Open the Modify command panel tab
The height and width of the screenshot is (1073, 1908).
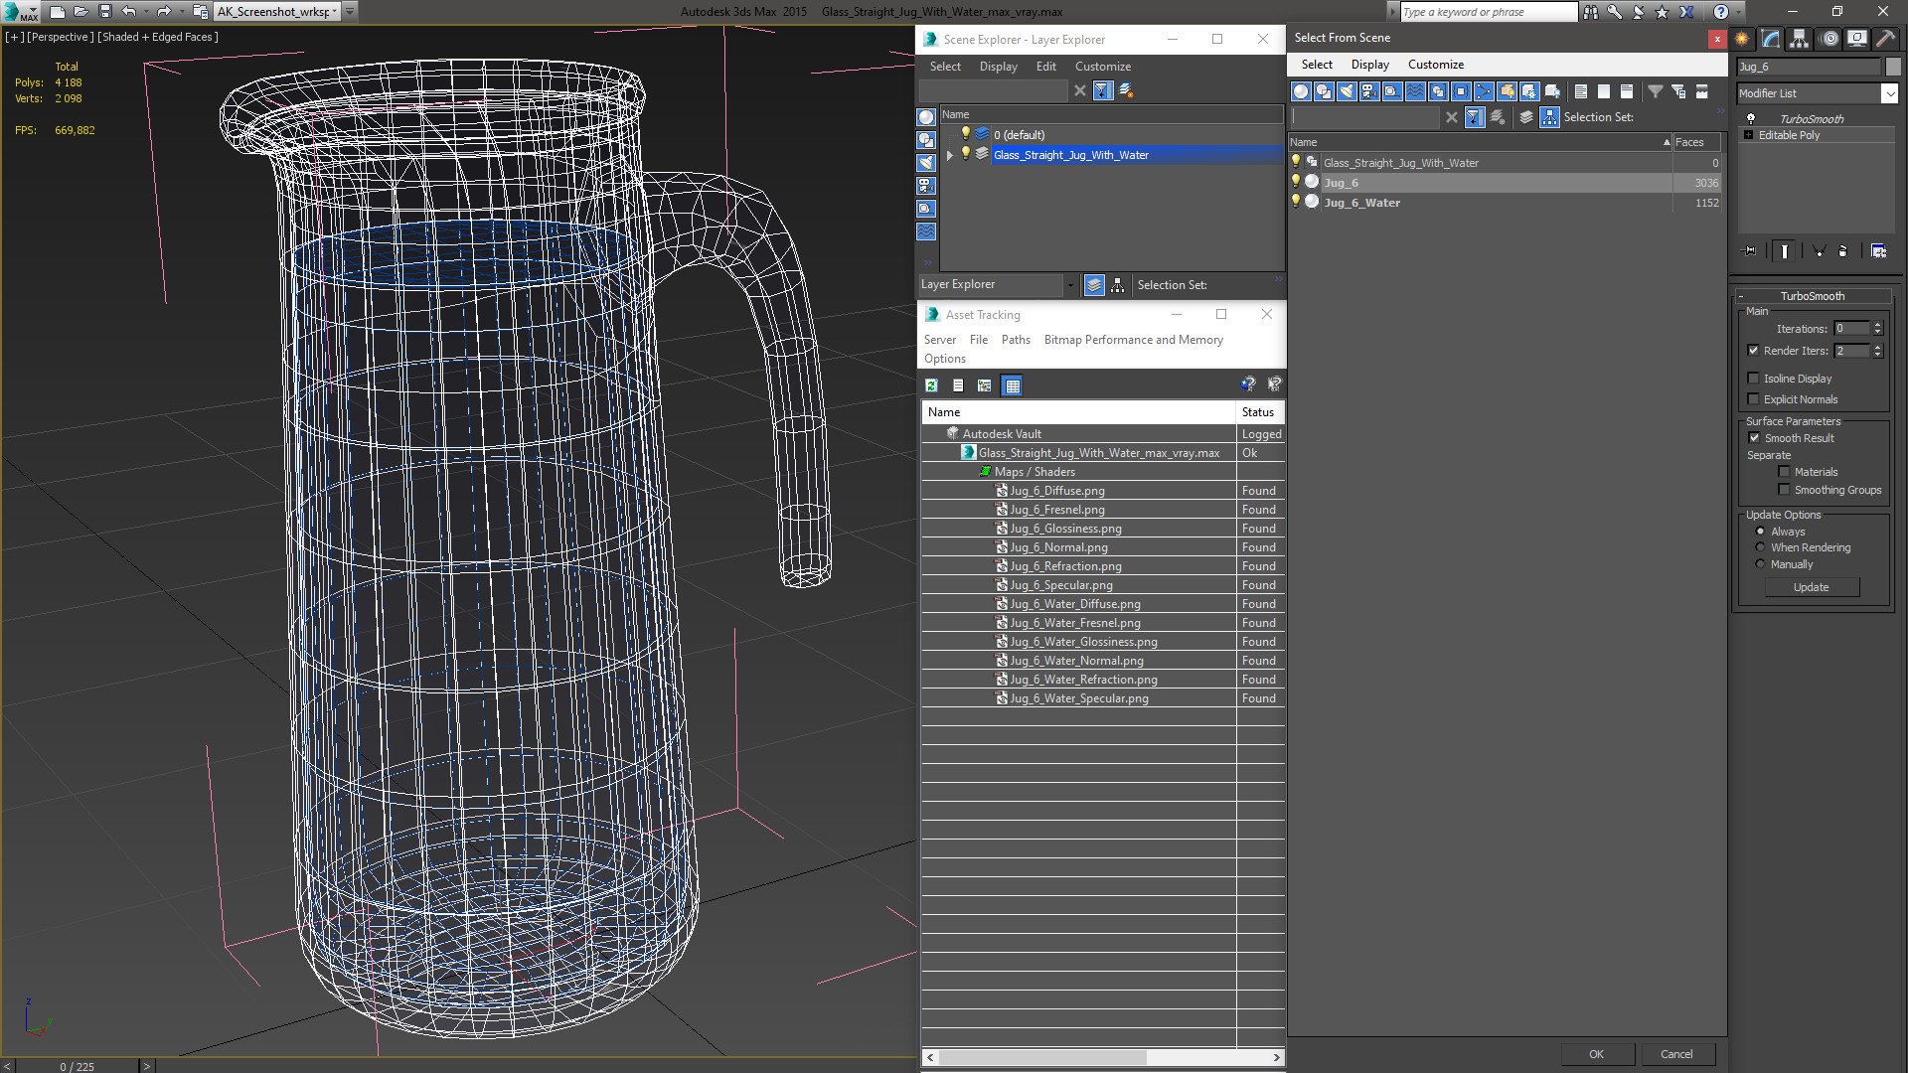(1771, 39)
